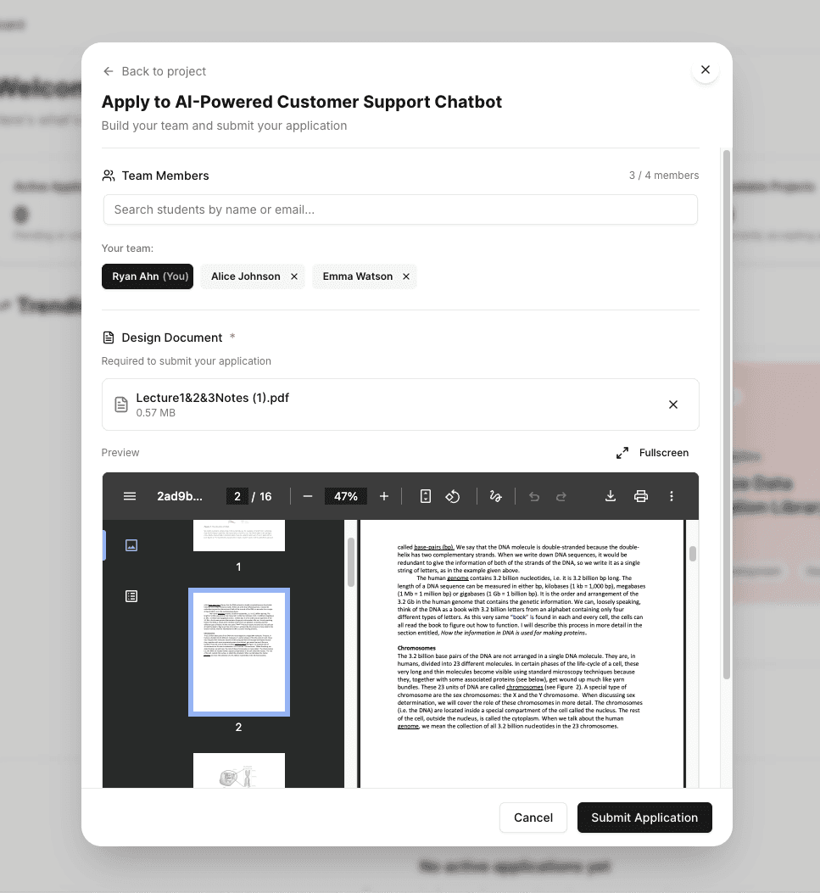Close the application dialog with the X
The height and width of the screenshot is (893, 820).
click(705, 70)
